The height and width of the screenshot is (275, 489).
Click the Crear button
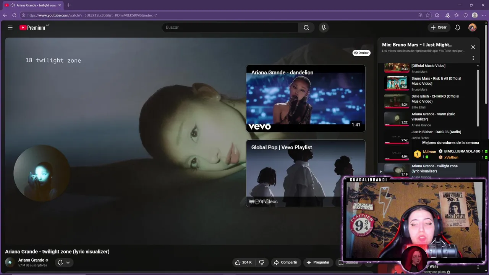(x=439, y=27)
